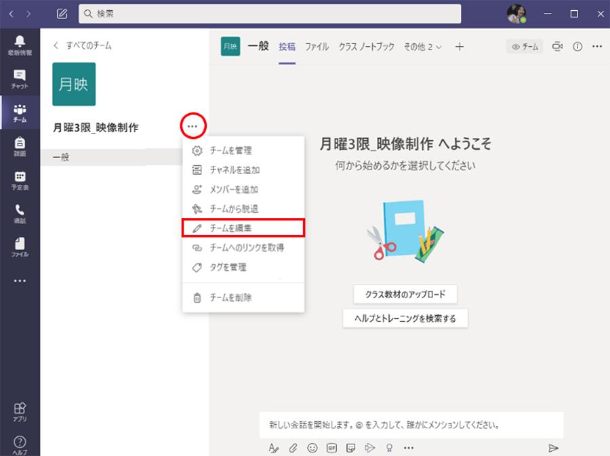Open the Calendar in the sidebar
The height and width of the screenshot is (456, 610).
click(x=20, y=180)
